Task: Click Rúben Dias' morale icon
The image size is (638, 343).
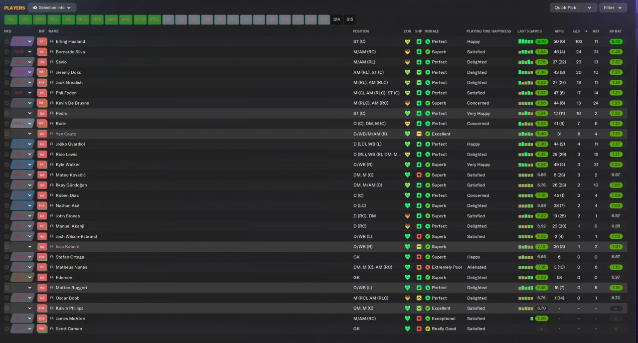Action: [x=428, y=195]
